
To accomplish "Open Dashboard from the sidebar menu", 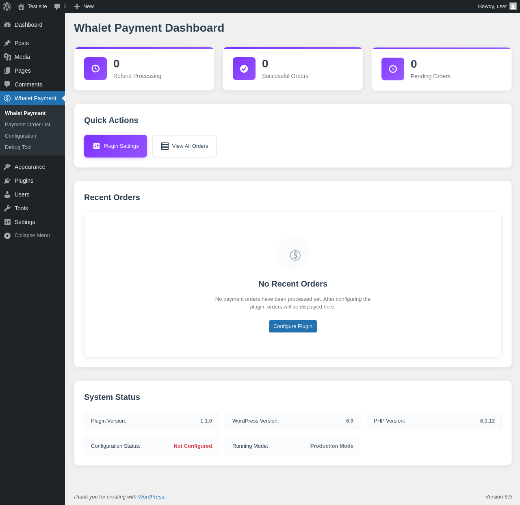I will pos(32,25).
